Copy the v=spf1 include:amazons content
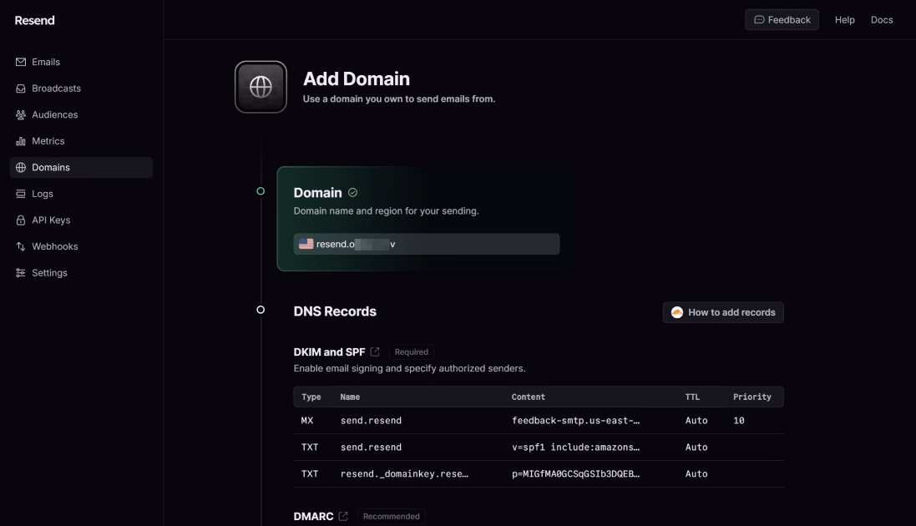The height and width of the screenshot is (526, 916). tap(575, 448)
